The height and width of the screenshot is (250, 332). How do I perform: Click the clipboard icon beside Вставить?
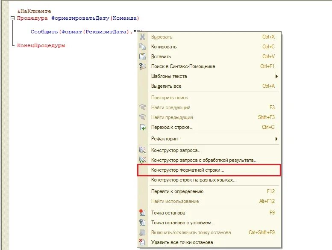[142, 57]
